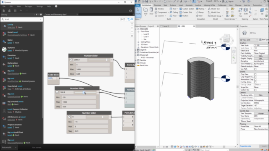Image resolution: width=269 pixels, height=151 pixels.
Task: Click the By Face opening tool
Action: tap(240, 12)
